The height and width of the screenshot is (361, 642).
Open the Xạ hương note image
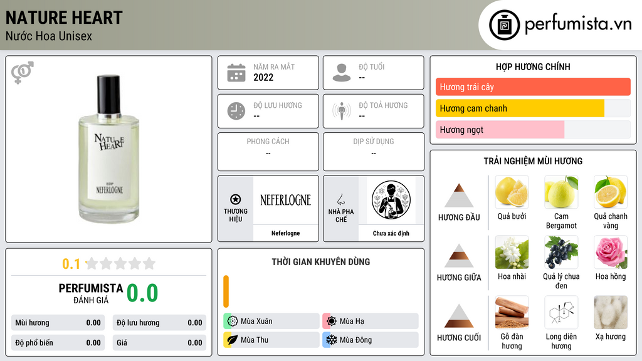(x=611, y=312)
